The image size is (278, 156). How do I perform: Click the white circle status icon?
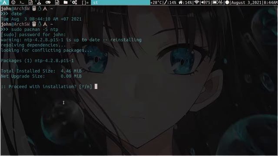[227, 3]
